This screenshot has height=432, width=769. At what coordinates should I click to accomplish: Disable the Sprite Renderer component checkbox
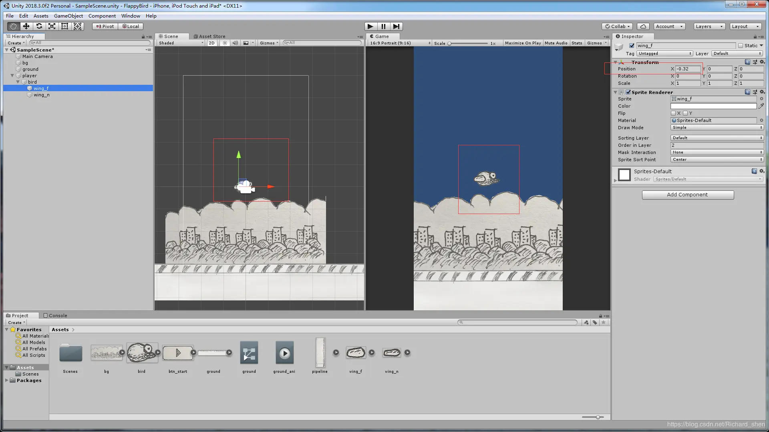(628, 92)
